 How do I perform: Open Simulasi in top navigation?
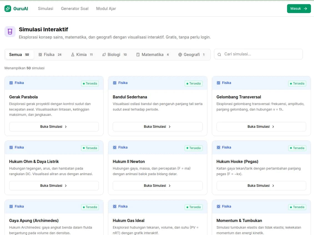[46, 9]
